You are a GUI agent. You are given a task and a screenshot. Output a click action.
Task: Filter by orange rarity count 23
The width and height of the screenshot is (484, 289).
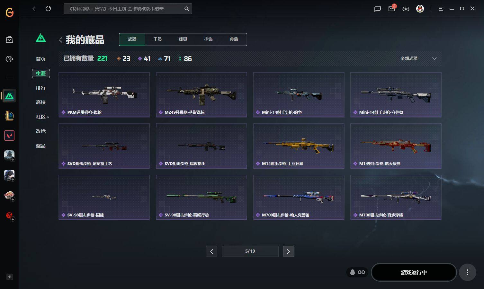[123, 59]
